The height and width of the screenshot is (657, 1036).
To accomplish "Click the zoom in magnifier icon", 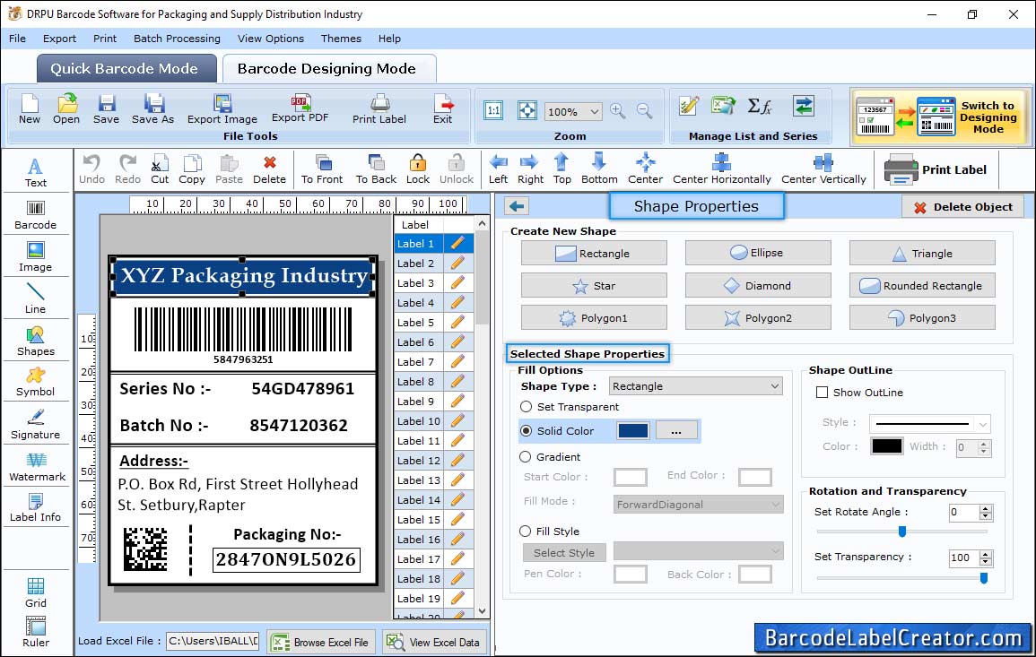I will (x=618, y=111).
